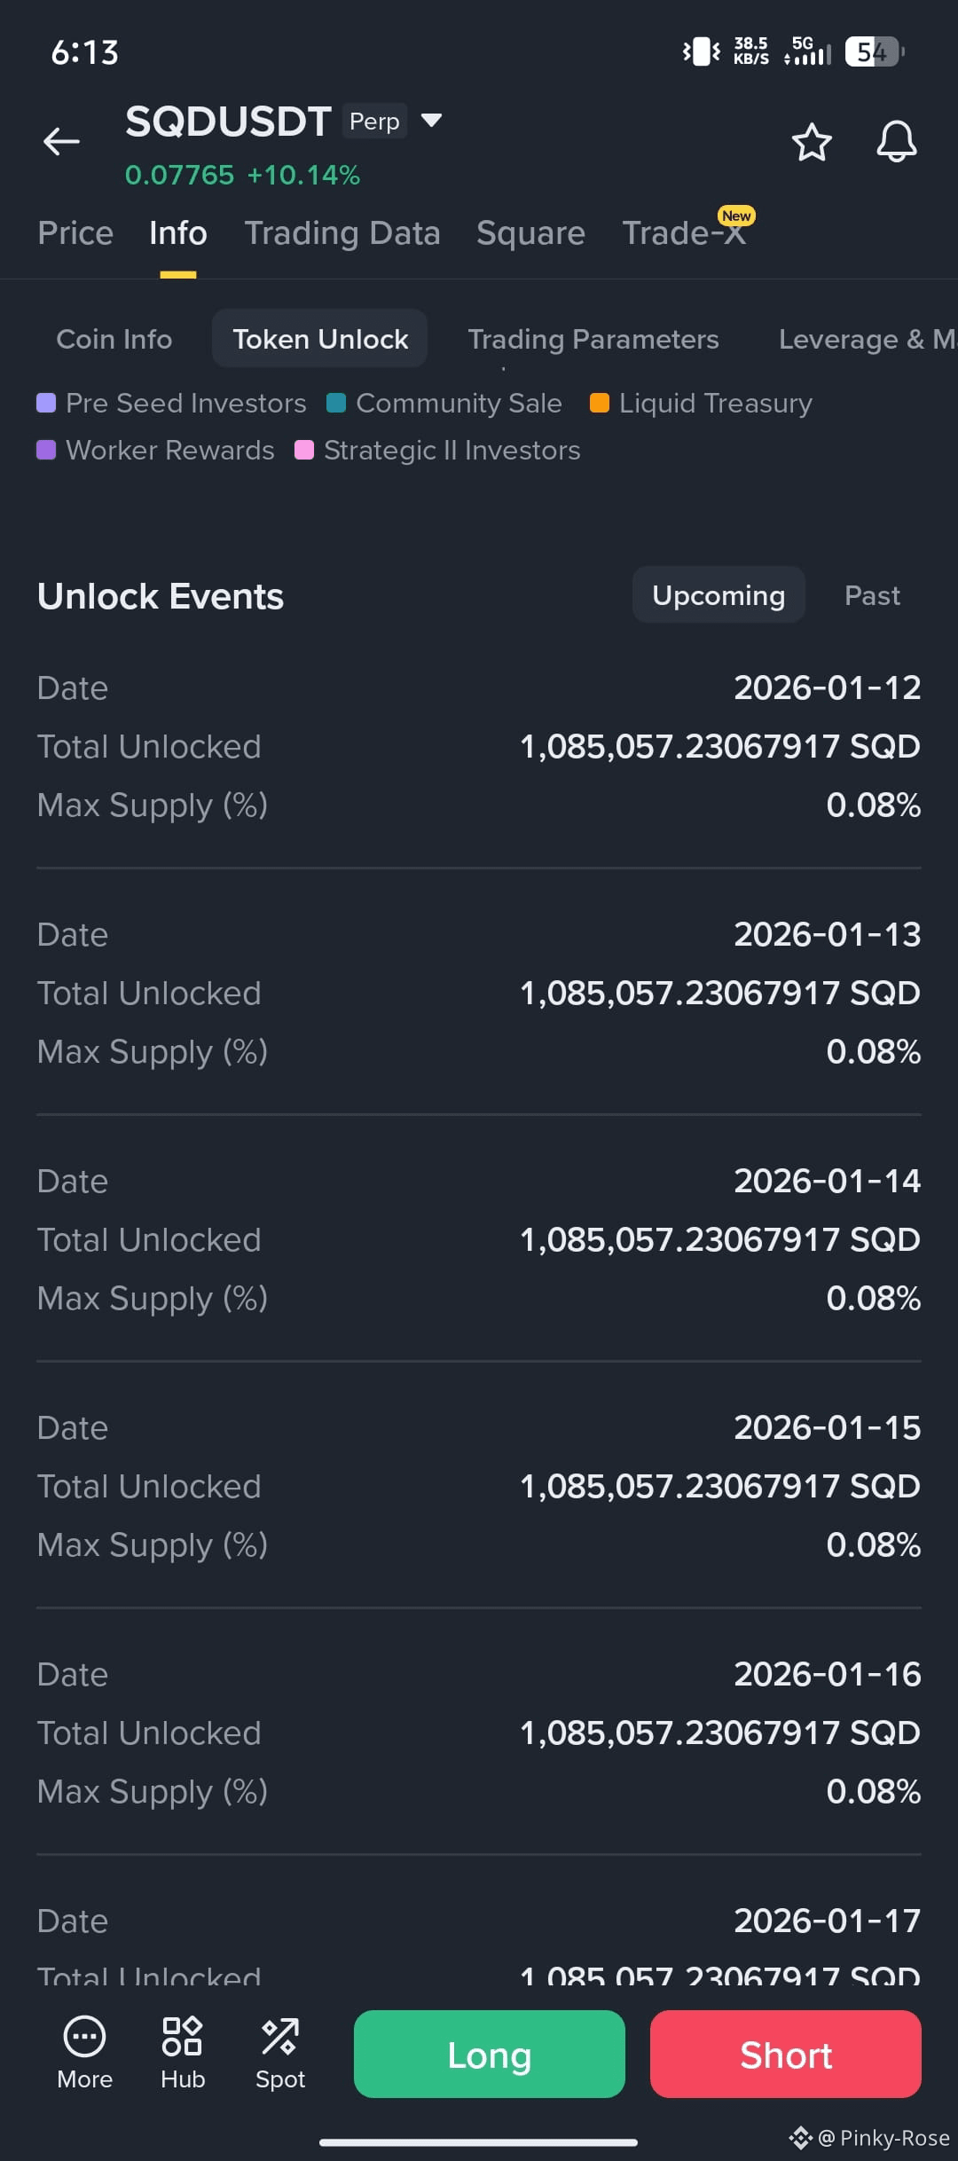Tap the red Short button
Viewport: 958px width, 2161px height.
click(786, 2054)
